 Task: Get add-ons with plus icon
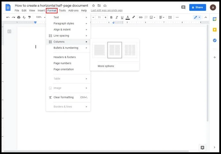(215, 57)
